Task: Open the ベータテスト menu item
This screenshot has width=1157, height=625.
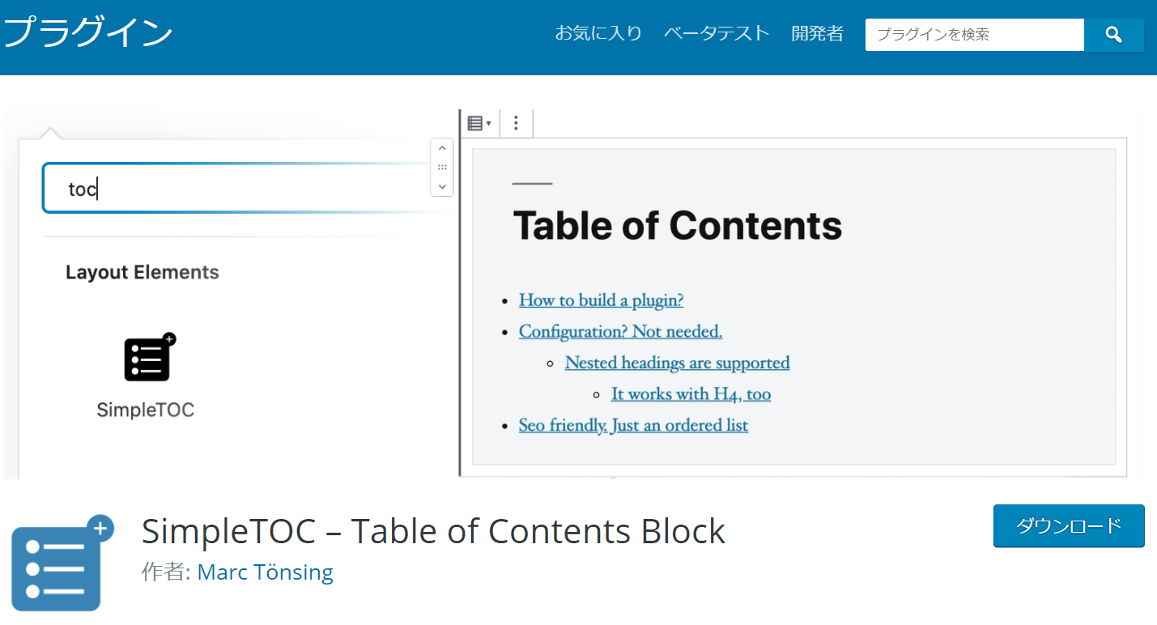Action: click(717, 34)
